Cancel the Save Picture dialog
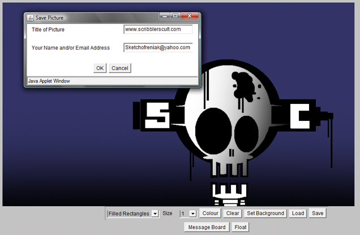Viewport: 360px width, 235px height. click(x=119, y=68)
